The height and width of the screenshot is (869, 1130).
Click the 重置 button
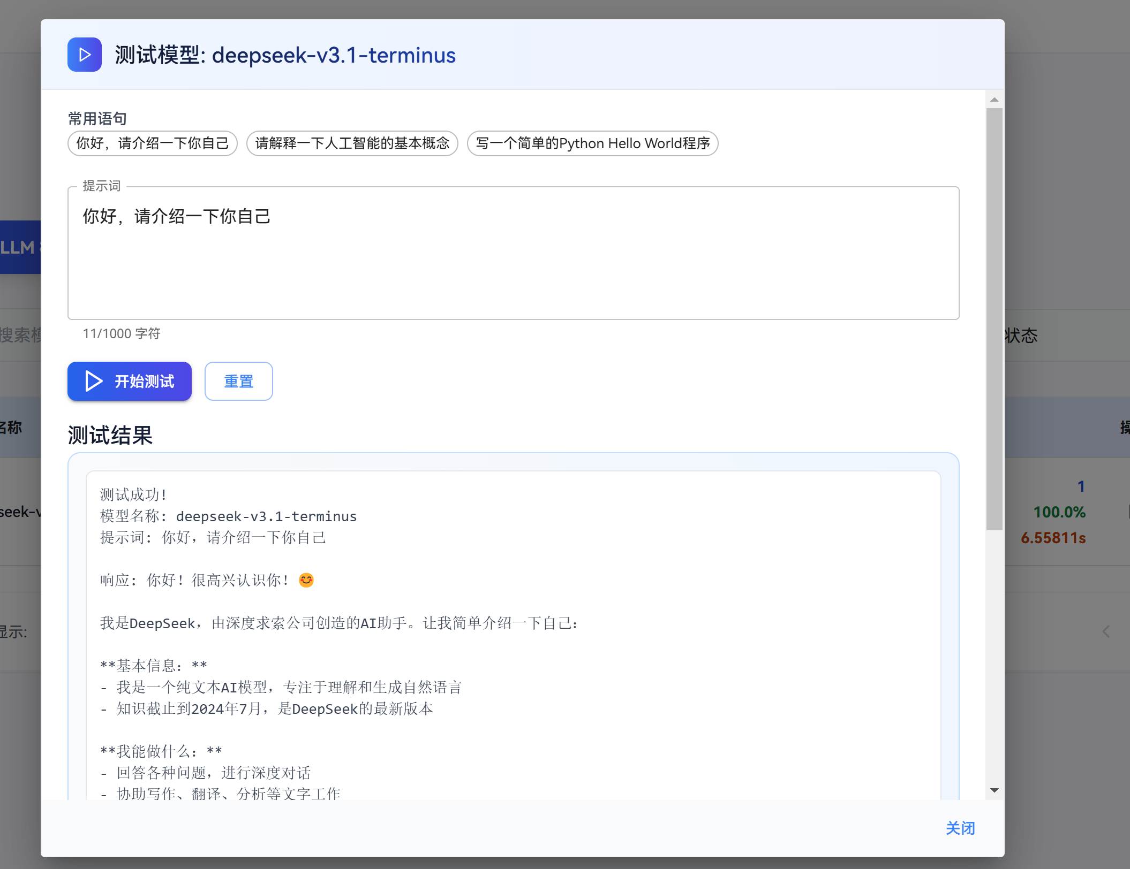point(238,381)
